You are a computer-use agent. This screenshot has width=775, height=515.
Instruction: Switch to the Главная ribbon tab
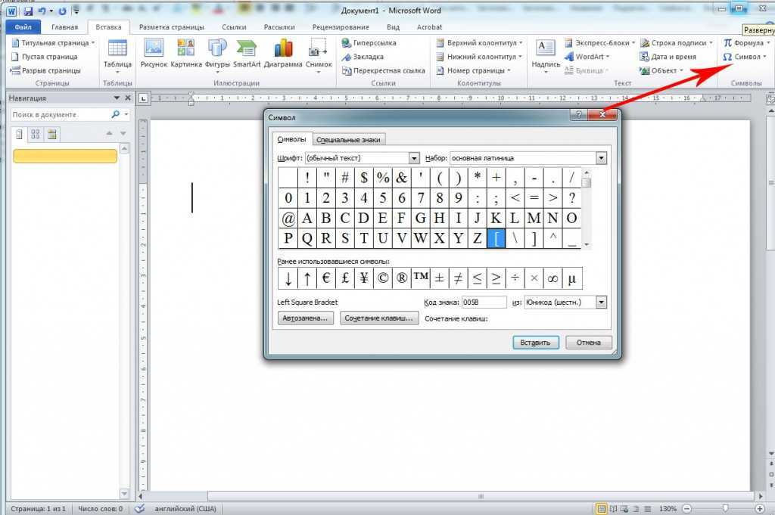coord(65,27)
